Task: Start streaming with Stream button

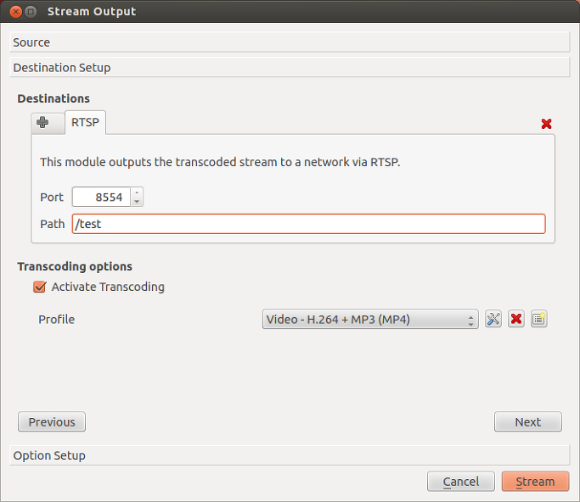Action: (x=535, y=482)
